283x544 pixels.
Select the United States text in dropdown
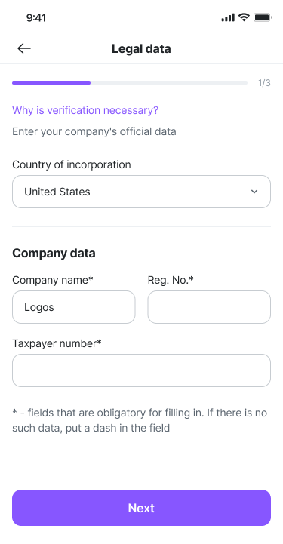[x=57, y=192]
